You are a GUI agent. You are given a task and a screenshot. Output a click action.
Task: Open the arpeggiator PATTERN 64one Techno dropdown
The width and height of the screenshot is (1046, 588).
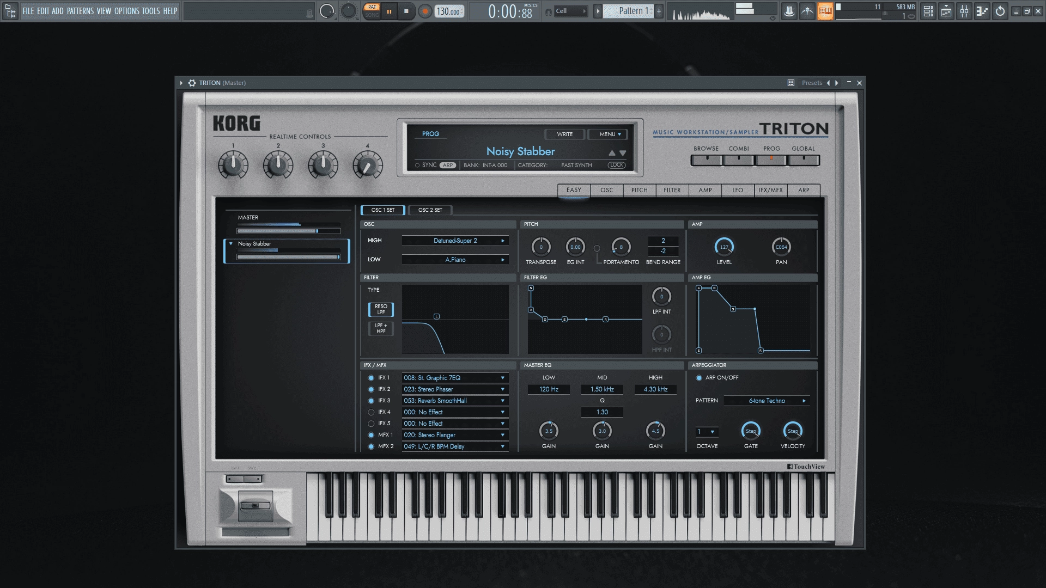767,401
